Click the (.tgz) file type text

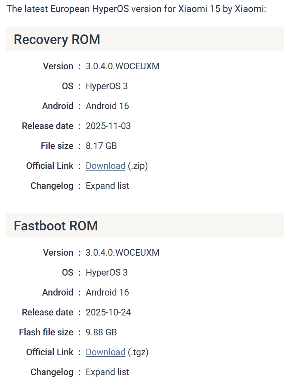(x=138, y=352)
